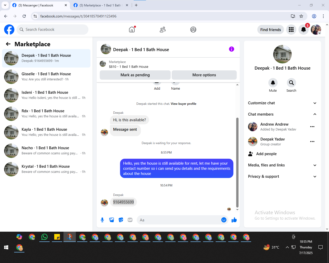This screenshot has height=263, width=329.
Task: Click the 31°C weather widget in taskbar
Action: click(271, 247)
